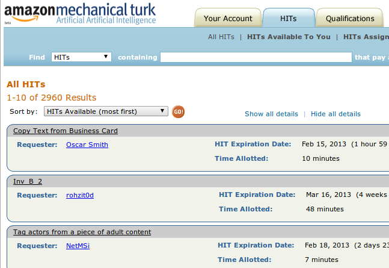View requester rohzit0d

click(x=80, y=195)
